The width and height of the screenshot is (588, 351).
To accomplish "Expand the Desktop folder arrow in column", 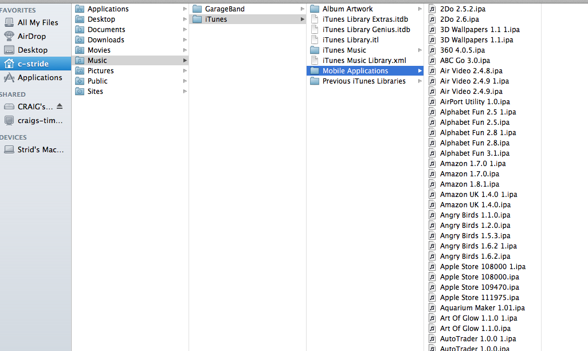I will (x=185, y=19).
